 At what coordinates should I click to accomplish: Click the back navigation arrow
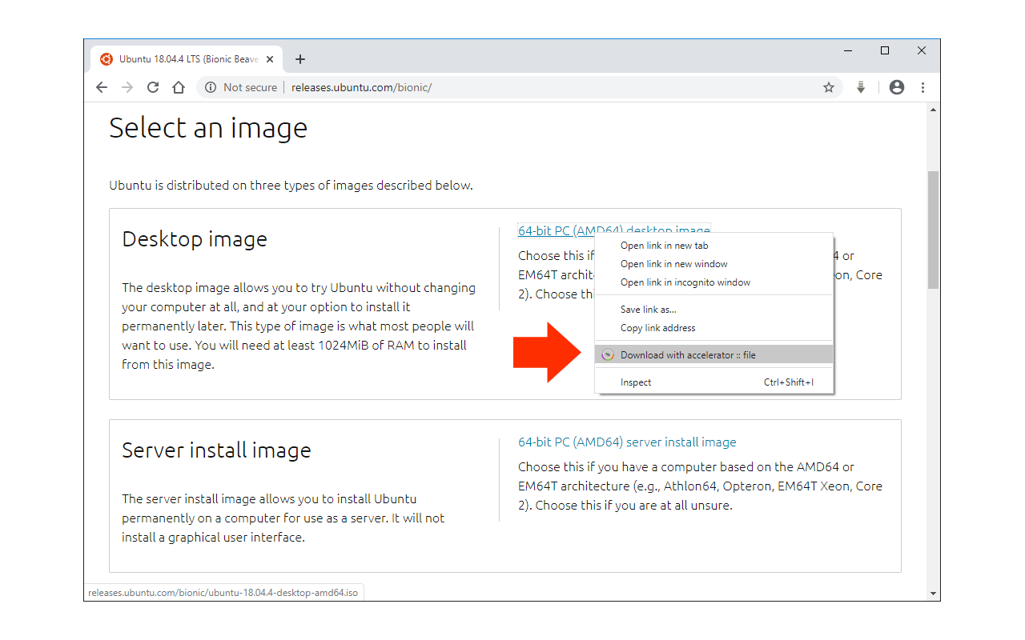101,87
